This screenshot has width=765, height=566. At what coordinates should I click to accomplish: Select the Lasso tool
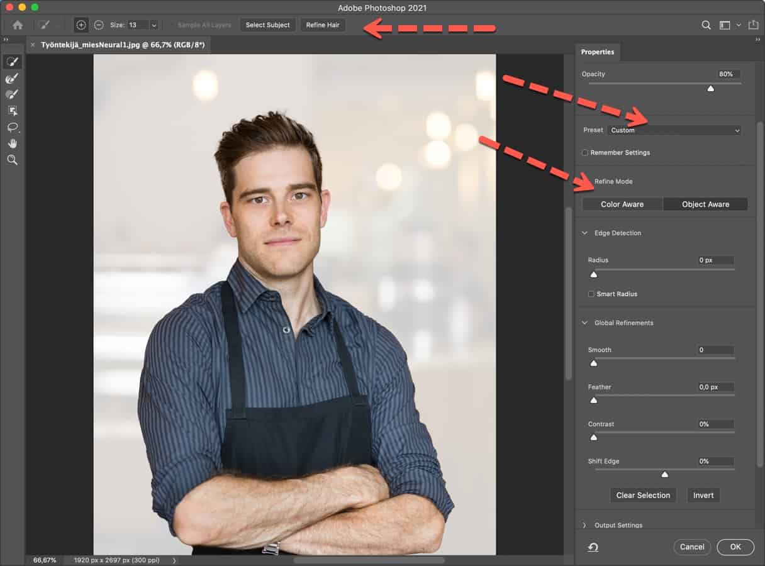tap(12, 127)
